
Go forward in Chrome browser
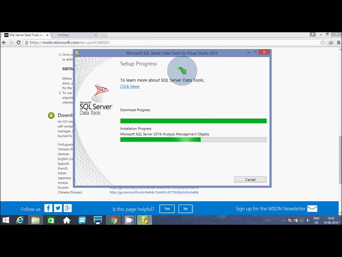(11, 42)
